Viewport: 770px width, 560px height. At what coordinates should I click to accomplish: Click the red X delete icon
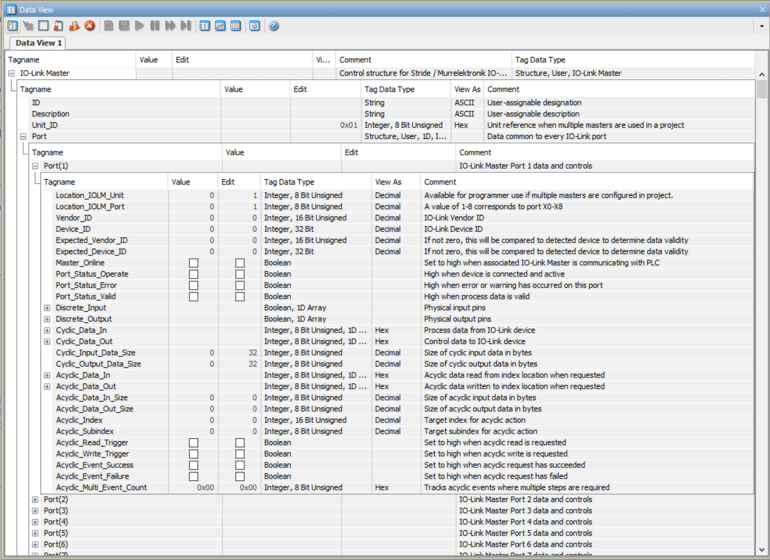click(x=90, y=26)
